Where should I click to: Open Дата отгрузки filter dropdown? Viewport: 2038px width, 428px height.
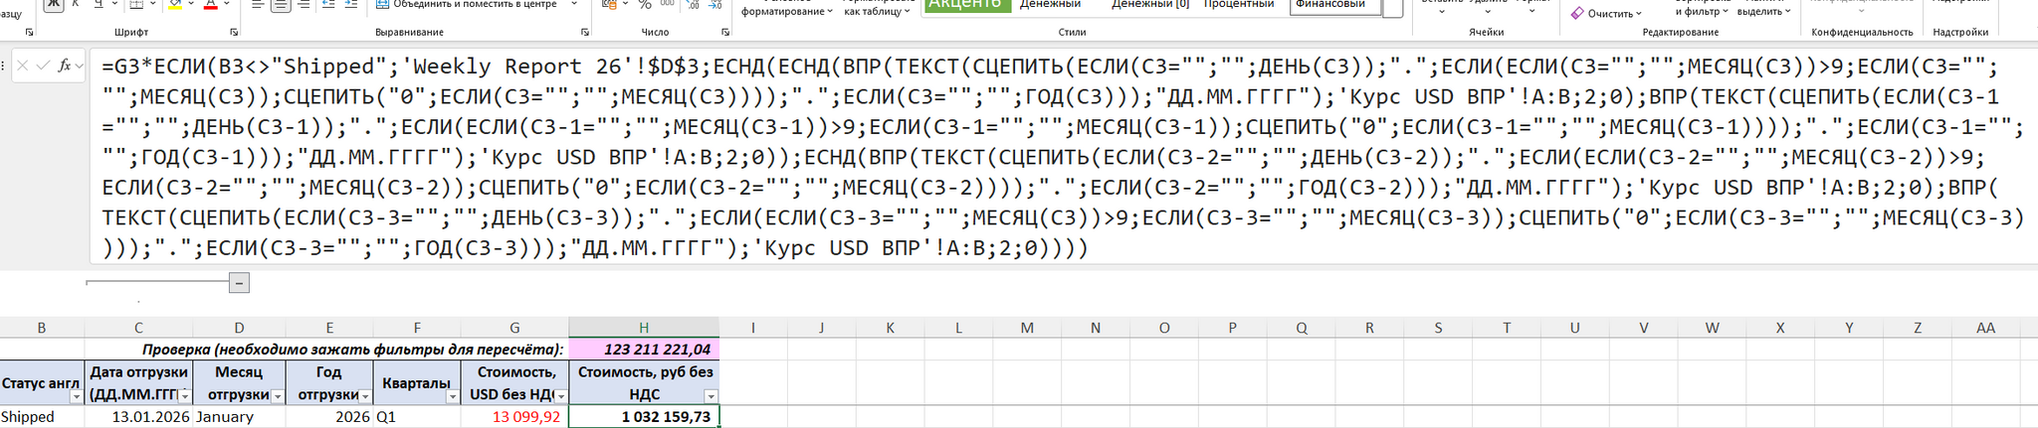[184, 395]
